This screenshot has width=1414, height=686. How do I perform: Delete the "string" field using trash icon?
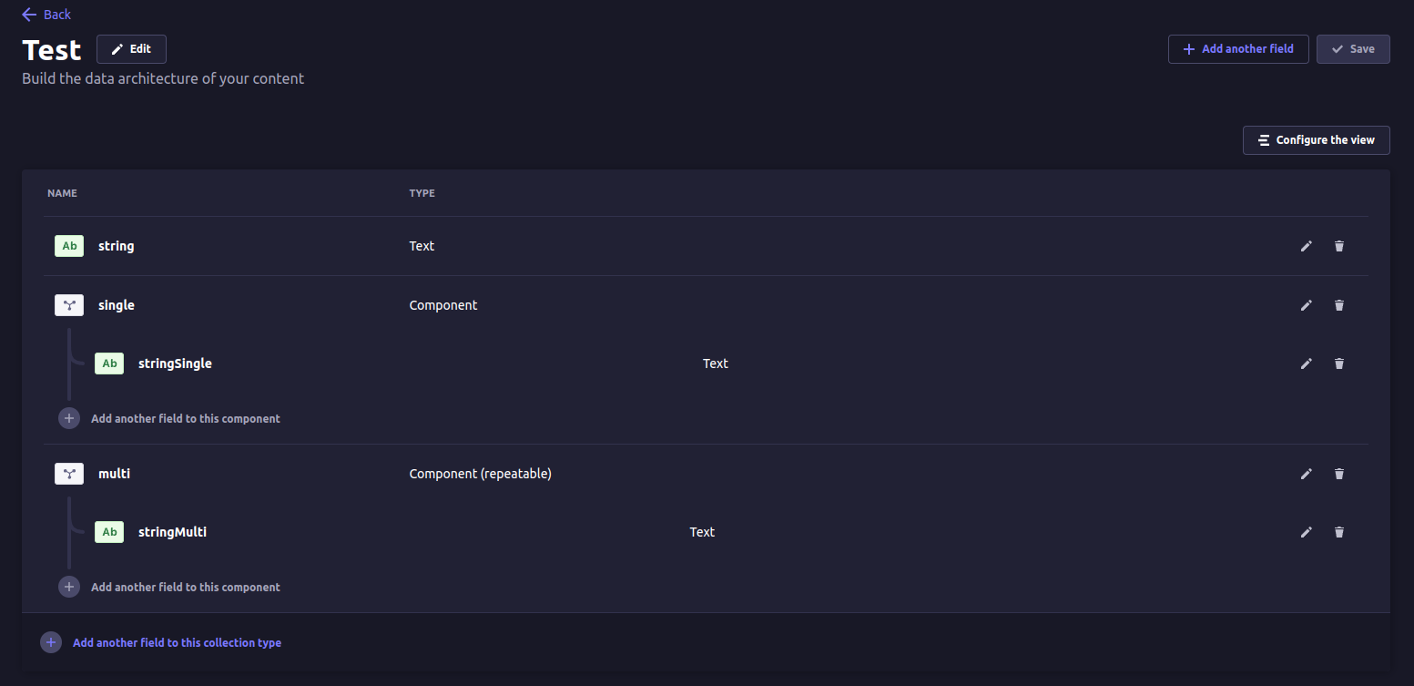tap(1339, 246)
